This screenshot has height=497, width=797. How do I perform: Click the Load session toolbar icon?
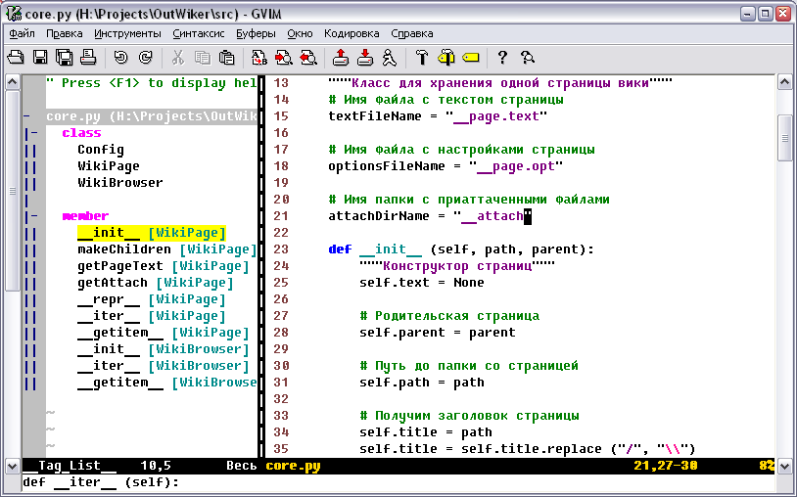tap(341, 57)
